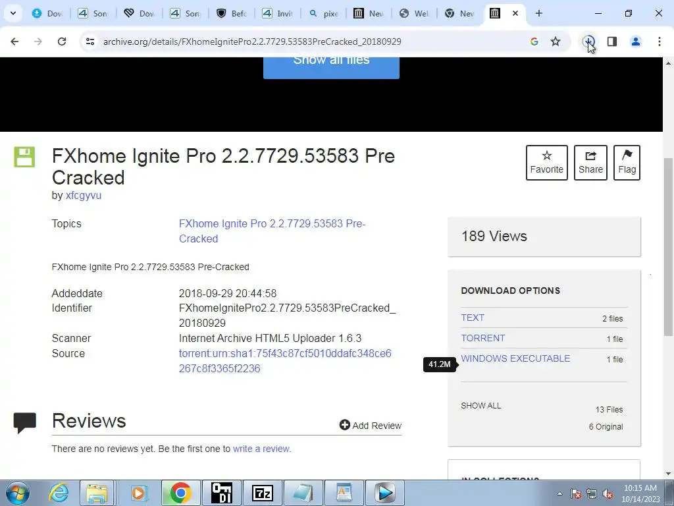Click the muted volume tray icon
Viewport: 674px width, 506px height.
(608, 493)
